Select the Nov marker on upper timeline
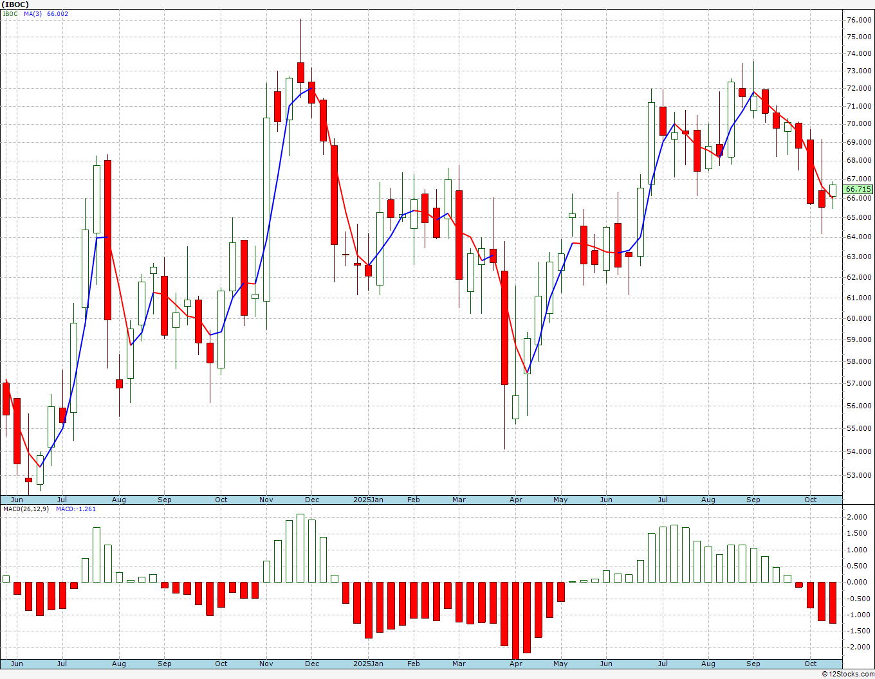This screenshot has width=875, height=679. click(x=266, y=500)
